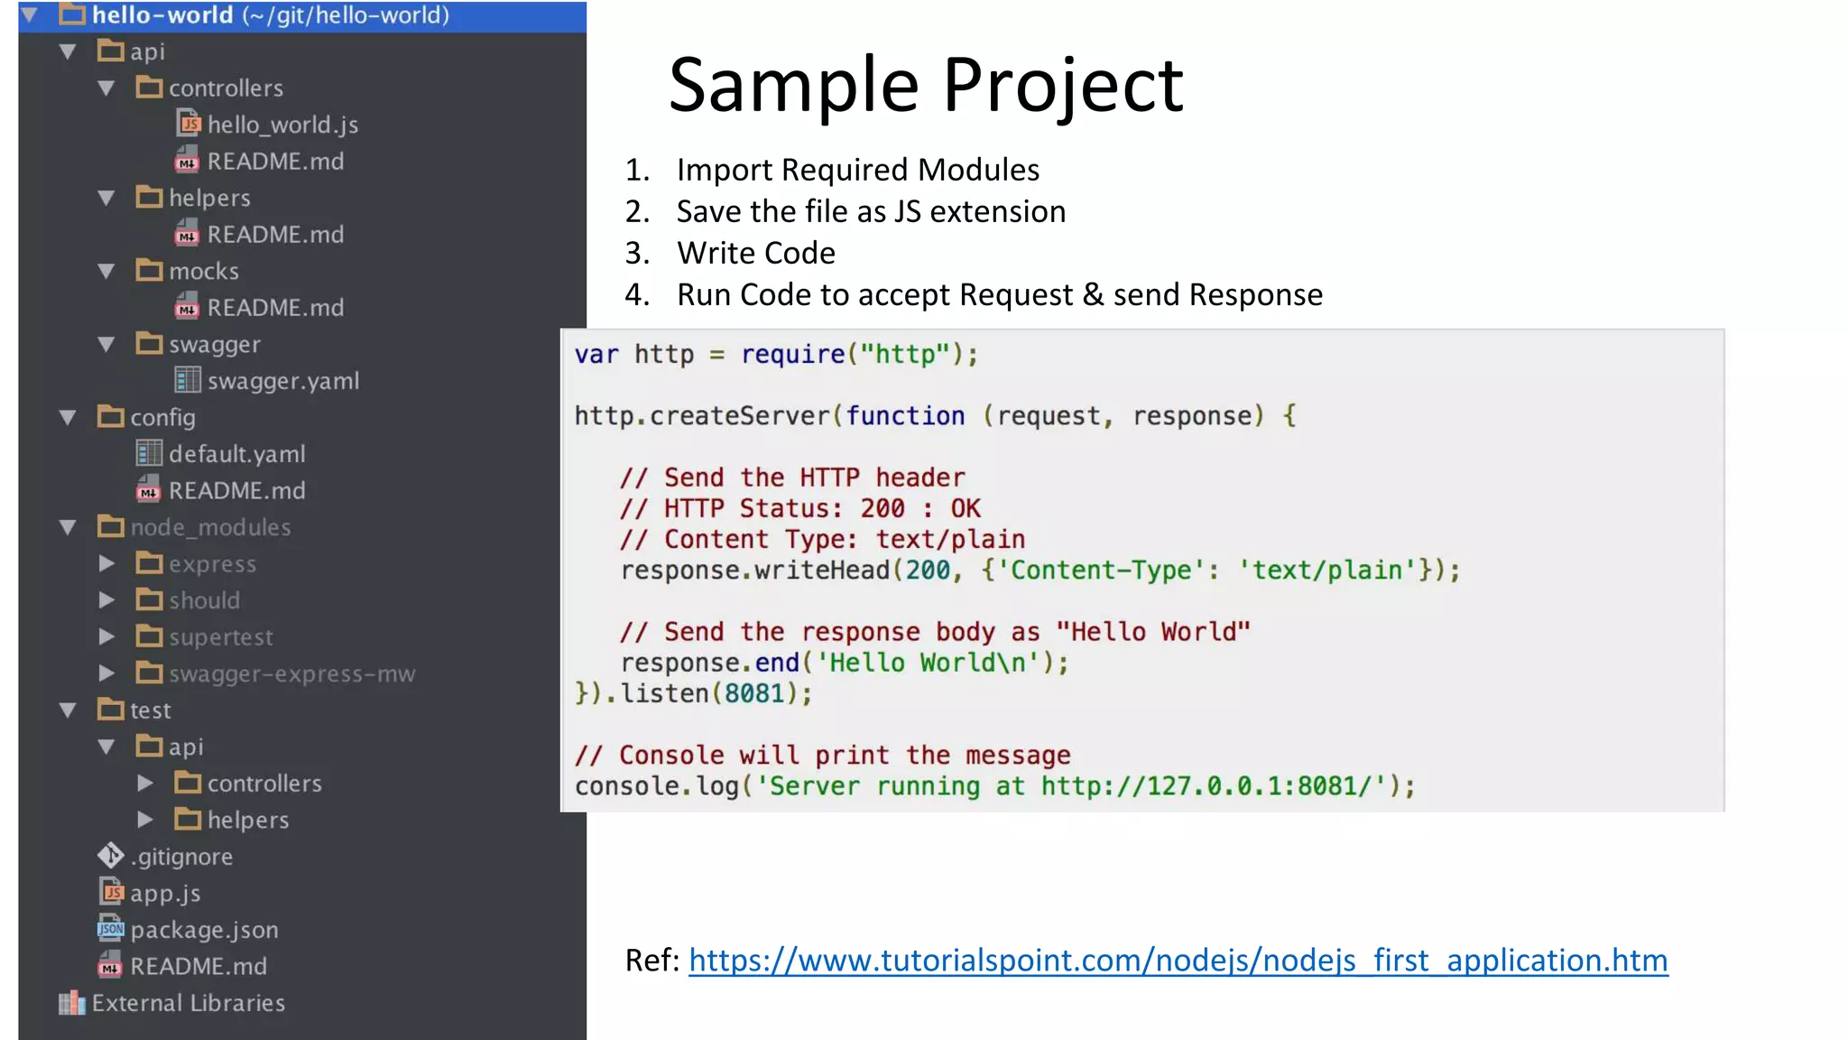This screenshot has width=1848, height=1040.
Task: Select the hello_world.js file name
Action: [x=282, y=125]
